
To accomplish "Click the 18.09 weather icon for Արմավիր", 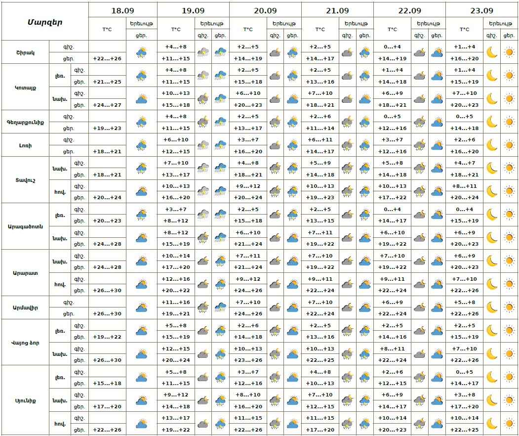I will (142, 307).
